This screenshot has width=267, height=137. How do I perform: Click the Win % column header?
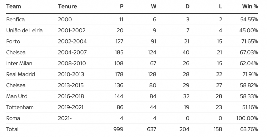(250, 7)
